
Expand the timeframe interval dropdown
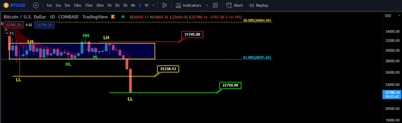click(x=153, y=5)
